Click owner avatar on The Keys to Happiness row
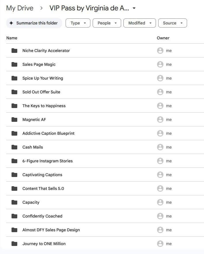This screenshot has width=204, height=254. click(160, 106)
